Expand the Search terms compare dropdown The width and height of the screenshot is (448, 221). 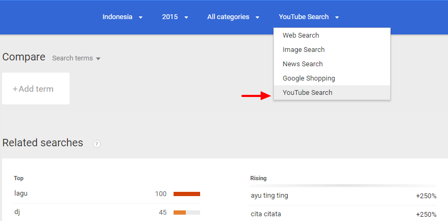click(76, 58)
